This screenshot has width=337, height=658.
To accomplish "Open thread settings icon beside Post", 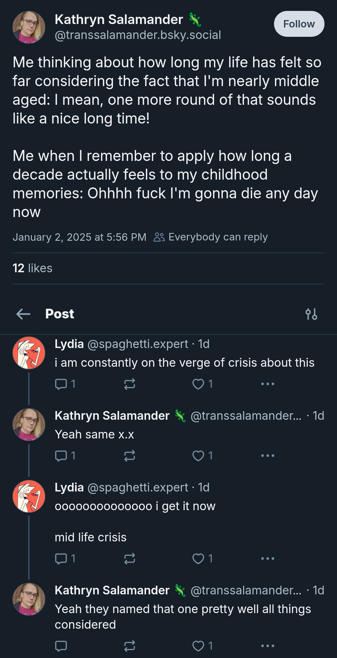I will pos(311,314).
